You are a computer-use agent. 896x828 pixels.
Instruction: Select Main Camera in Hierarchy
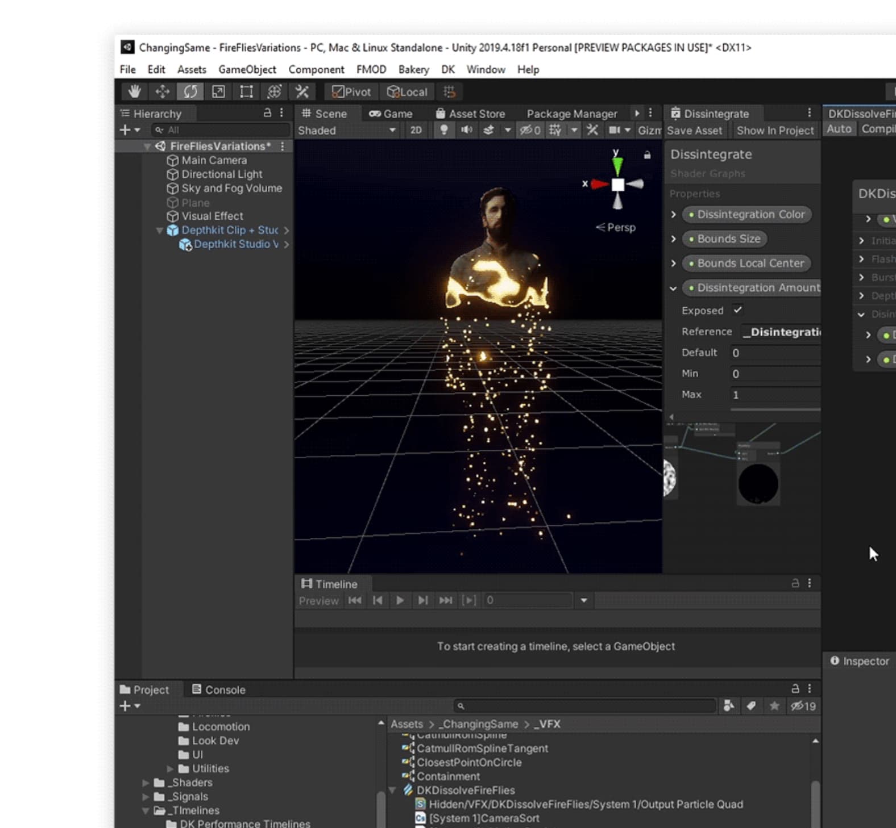coord(214,160)
